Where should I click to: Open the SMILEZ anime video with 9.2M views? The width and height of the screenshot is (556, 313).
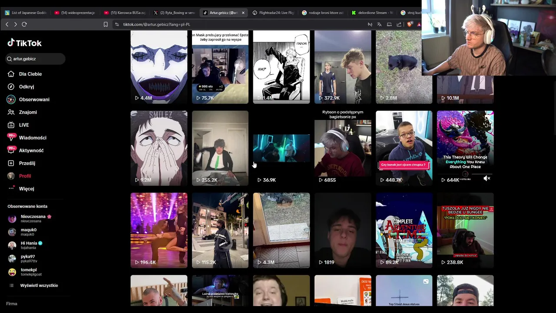(159, 148)
